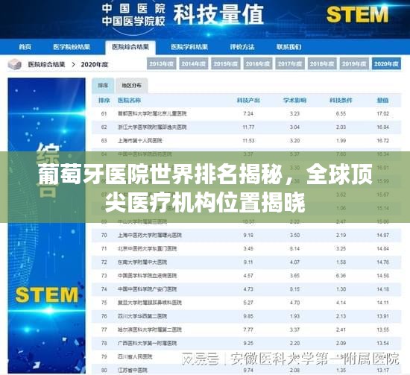Open the 医学院校结果 navigation tab
Image resolution: width=410 pixels, height=375 pixels.
click(x=72, y=47)
